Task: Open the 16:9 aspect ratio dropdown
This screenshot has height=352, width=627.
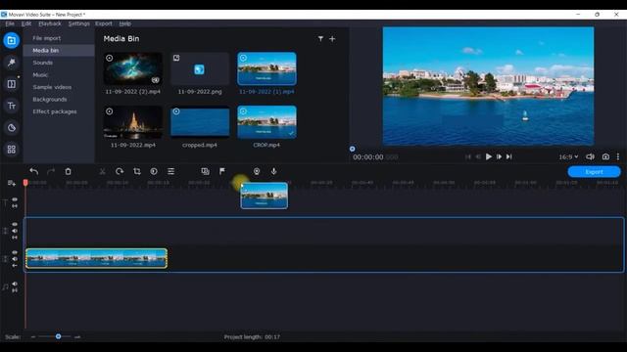Action: pos(568,156)
